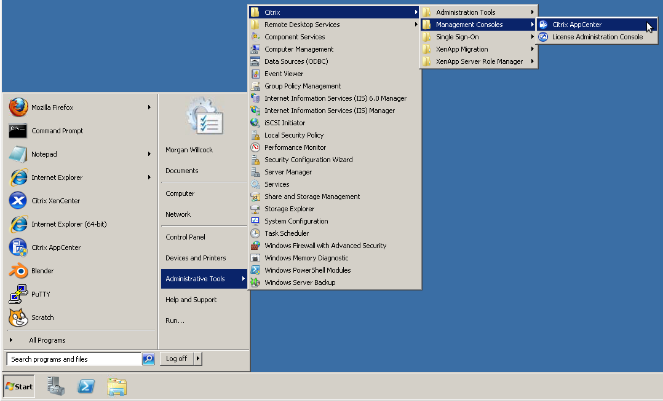Viewport: 663px width, 401px height.
Task: Launch Internet Explorer (64-bit) icon
Action: 18,224
